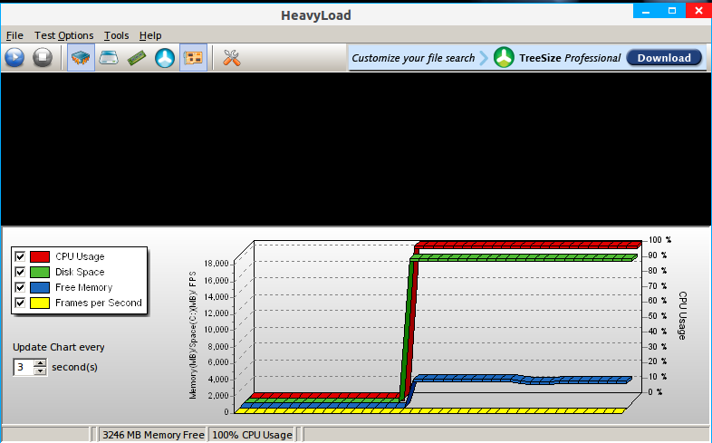Click the black GPU rendering preview area
712x443 pixels.
(356, 149)
